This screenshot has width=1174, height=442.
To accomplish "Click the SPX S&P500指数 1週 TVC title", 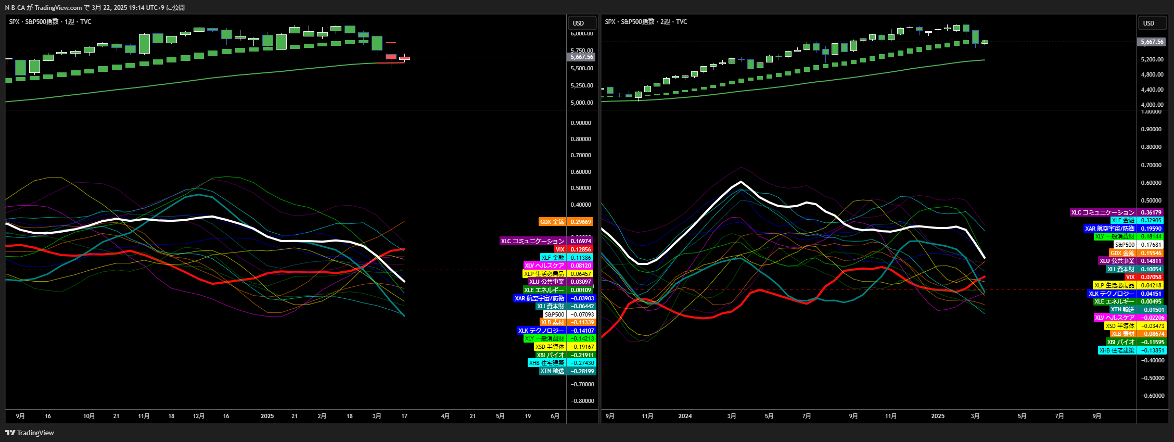I will click(x=50, y=22).
